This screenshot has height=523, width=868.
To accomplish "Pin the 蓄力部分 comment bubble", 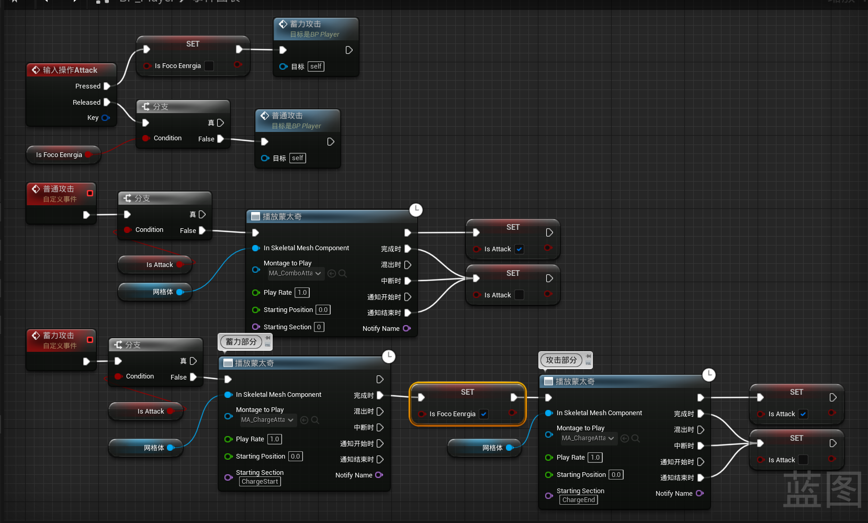I will click(x=268, y=338).
